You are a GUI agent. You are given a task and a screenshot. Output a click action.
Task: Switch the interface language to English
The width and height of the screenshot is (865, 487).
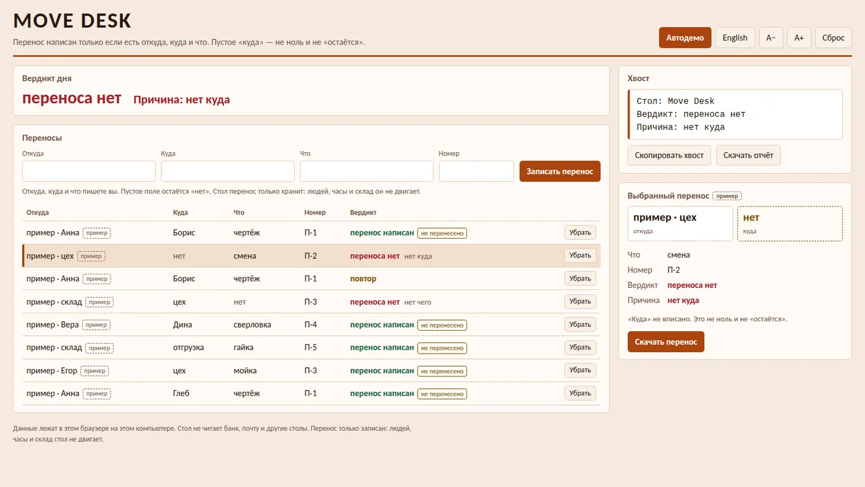tap(735, 38)
